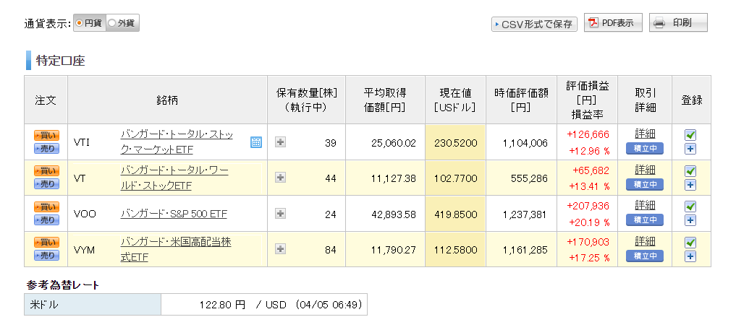Click the 積立中 badge in the VTI row
The width and height of the screenshot is (736, 330).
(645, 149)
